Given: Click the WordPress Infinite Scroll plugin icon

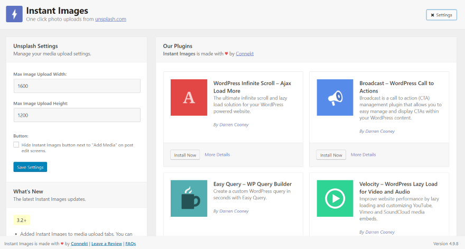Looking at the screenshot, I should [189, 98].
